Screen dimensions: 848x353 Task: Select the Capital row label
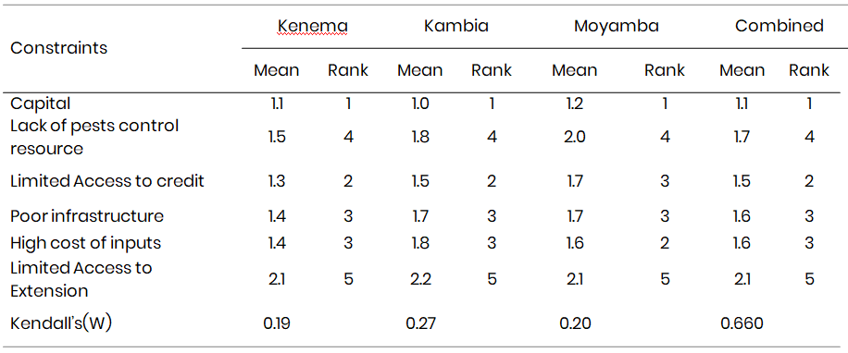(x=40, y=103)
